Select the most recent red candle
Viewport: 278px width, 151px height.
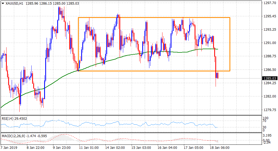(218, 75)
